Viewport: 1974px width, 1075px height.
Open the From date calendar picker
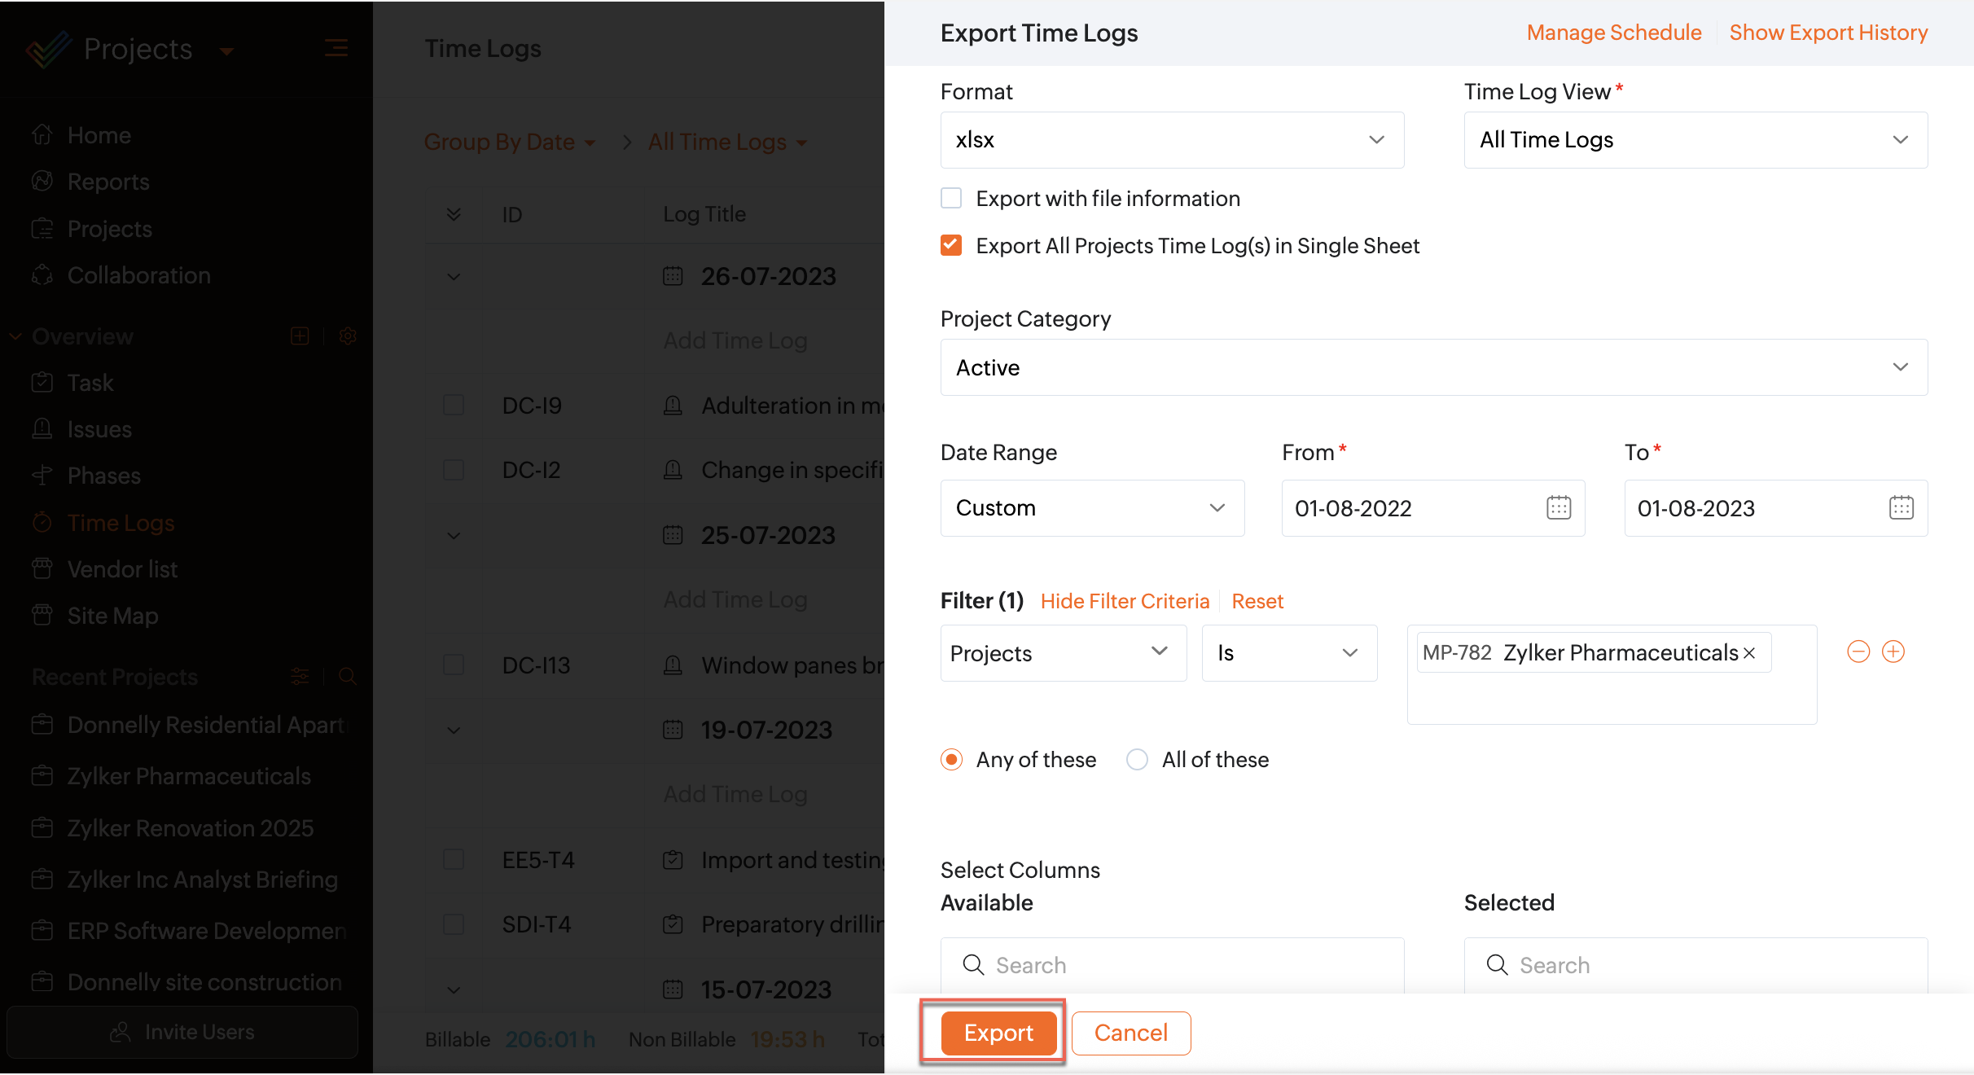click(x=1558, y=508)
